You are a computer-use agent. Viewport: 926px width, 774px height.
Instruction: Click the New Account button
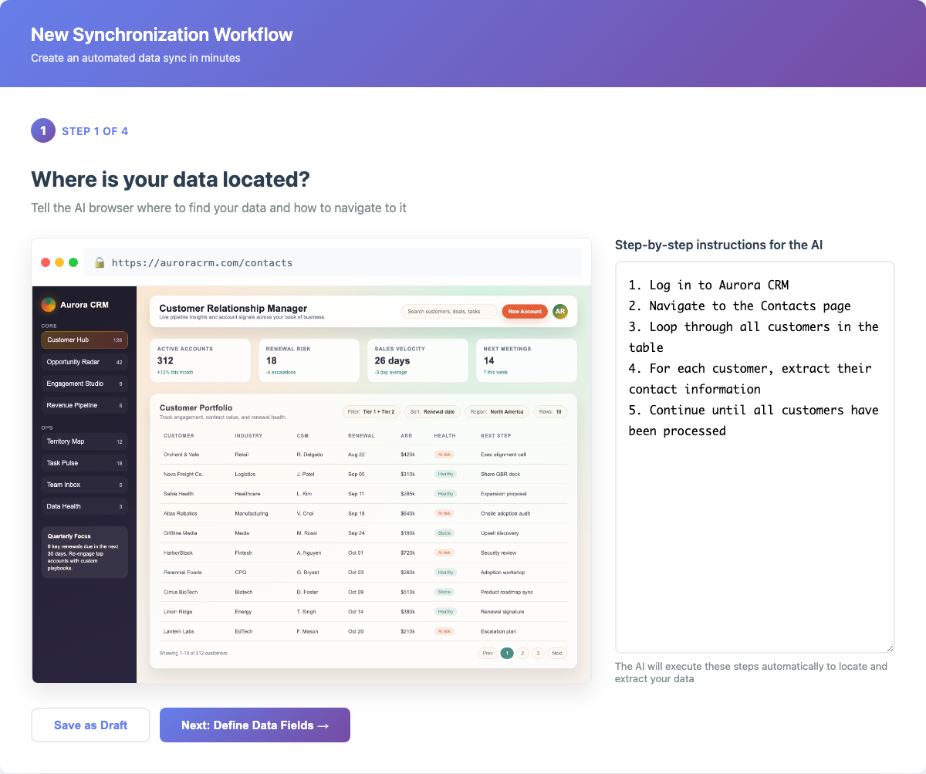(524, 311)
